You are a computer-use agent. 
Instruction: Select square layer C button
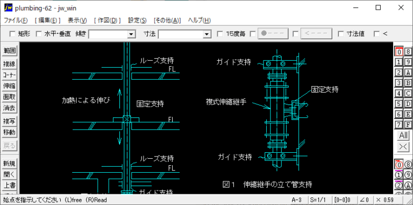pyautogui.click(x=408, y=93)
